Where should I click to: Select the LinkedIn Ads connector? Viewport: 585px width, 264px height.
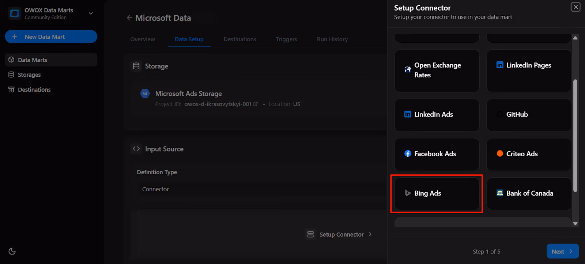point(437,115)
